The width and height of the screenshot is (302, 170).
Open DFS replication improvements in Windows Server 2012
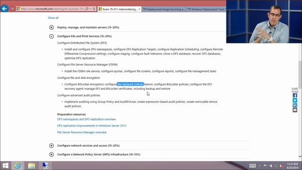coord(92,126)
